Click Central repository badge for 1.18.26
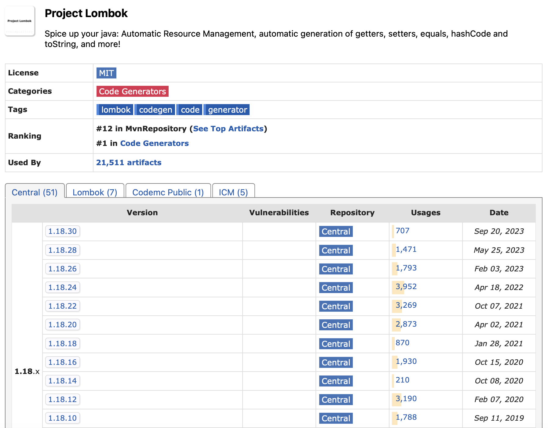 point(336,269)
